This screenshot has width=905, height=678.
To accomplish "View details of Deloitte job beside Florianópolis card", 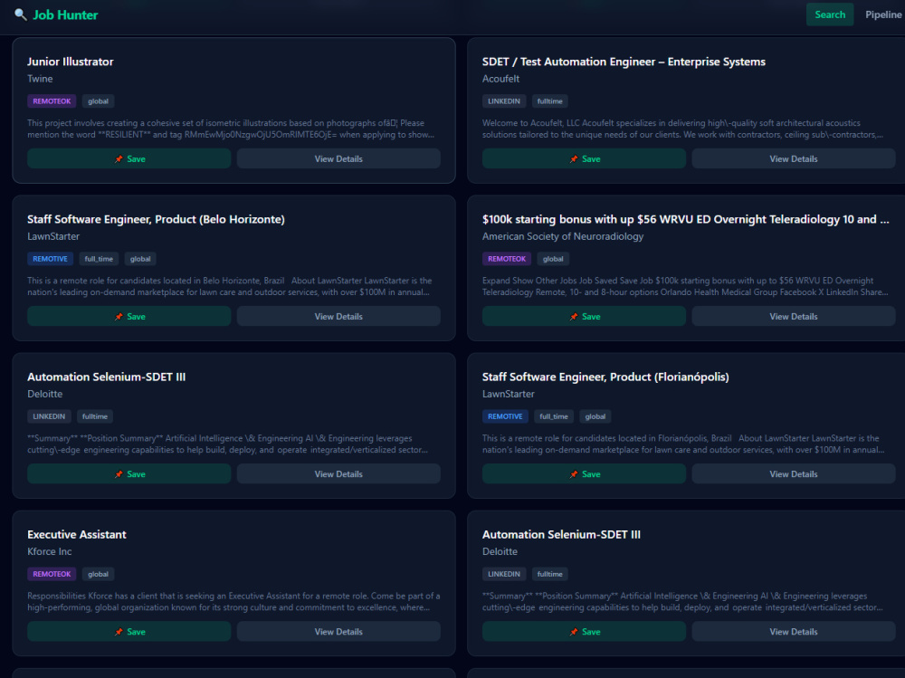I will pyautogui.click(x=338, y=474).
